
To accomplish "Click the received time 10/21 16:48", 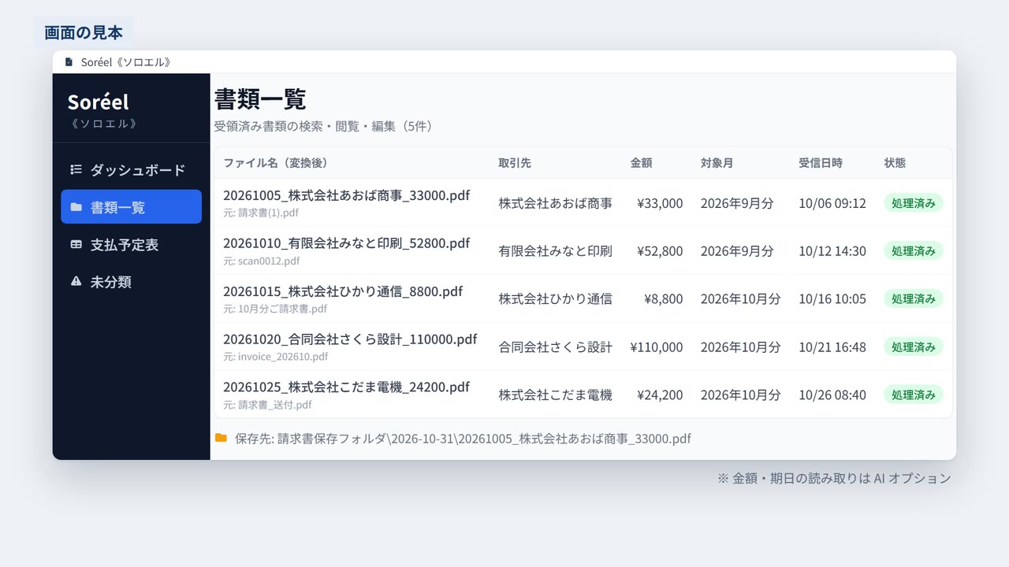I will [832, 347].
